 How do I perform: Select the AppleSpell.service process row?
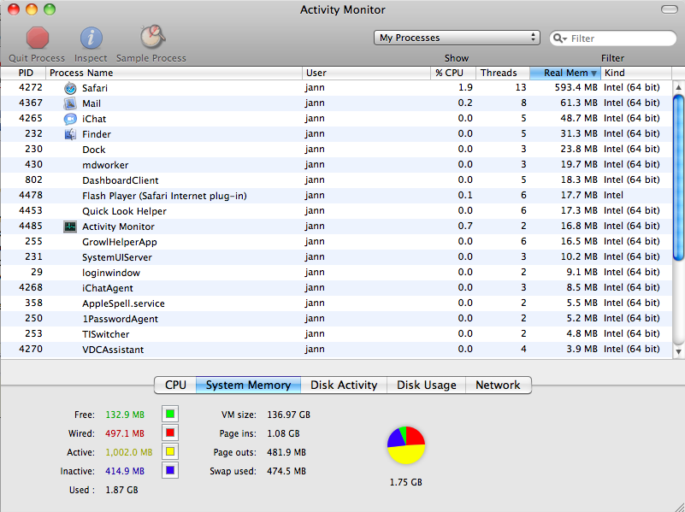[x=336, y=303]
